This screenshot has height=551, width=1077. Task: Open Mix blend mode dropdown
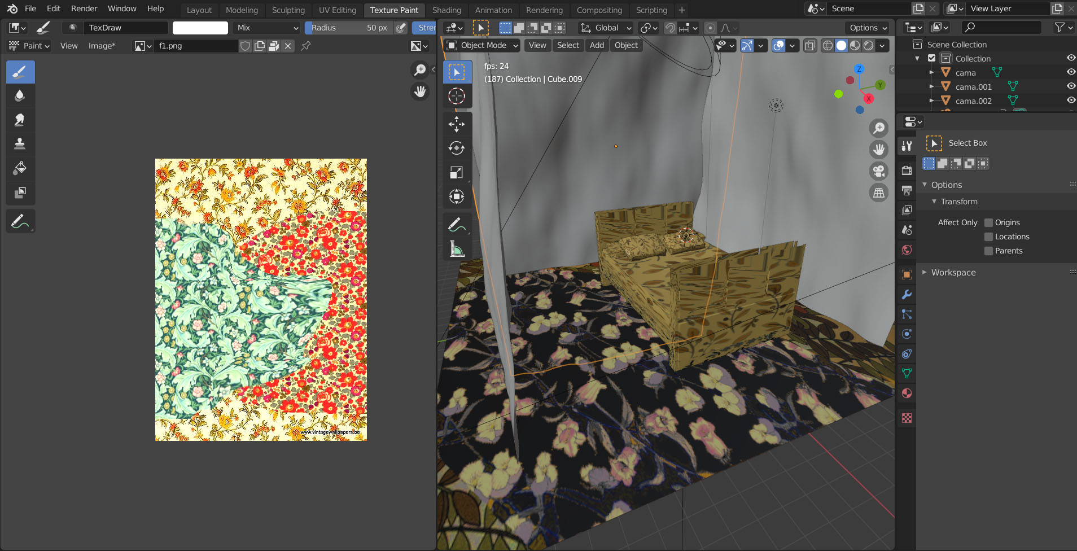click(x=267, y=28)
